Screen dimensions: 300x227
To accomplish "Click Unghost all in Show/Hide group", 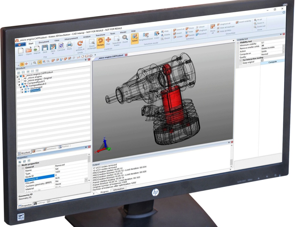I will pos(224,24).
